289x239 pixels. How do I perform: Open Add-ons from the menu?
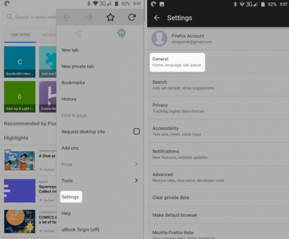click(x=100, y=148)
